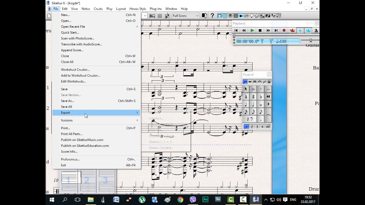This screenshot has height=205, width=365.
Task: Open the Plug-ins menu
Action: (x=156, y=9)
